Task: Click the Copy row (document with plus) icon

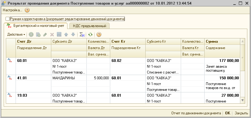Action: click(38, 34)
